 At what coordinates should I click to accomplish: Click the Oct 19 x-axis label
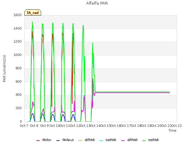tap(146, 126)
